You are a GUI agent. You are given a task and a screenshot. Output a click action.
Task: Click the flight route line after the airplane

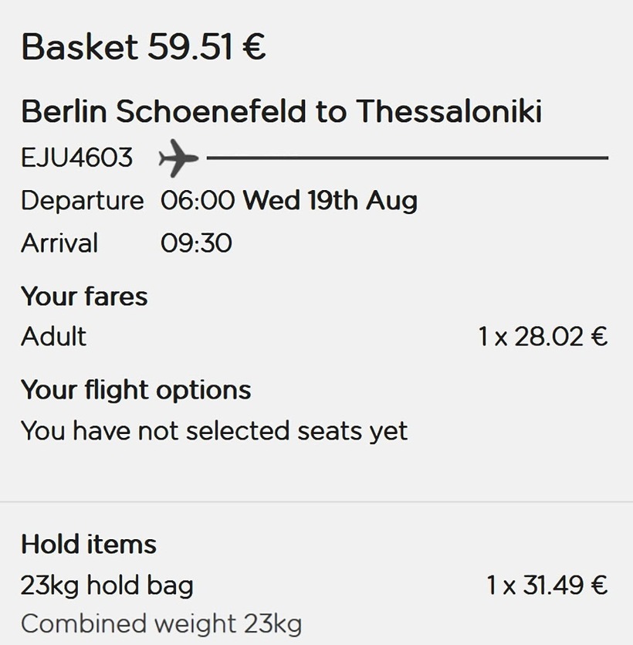[407, 158]
